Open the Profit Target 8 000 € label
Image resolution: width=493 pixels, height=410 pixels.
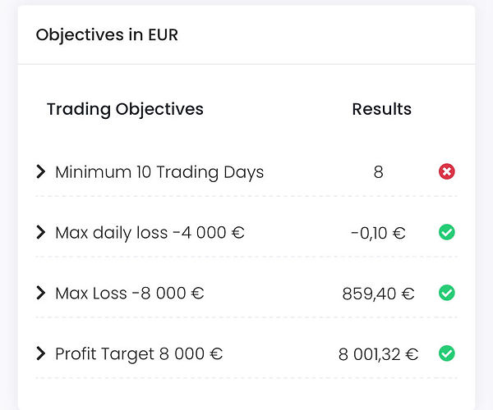[139, 354]
